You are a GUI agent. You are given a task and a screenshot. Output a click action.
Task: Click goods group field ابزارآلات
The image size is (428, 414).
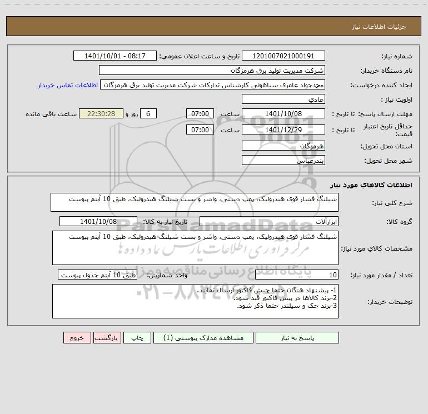[x=269, y=221]
